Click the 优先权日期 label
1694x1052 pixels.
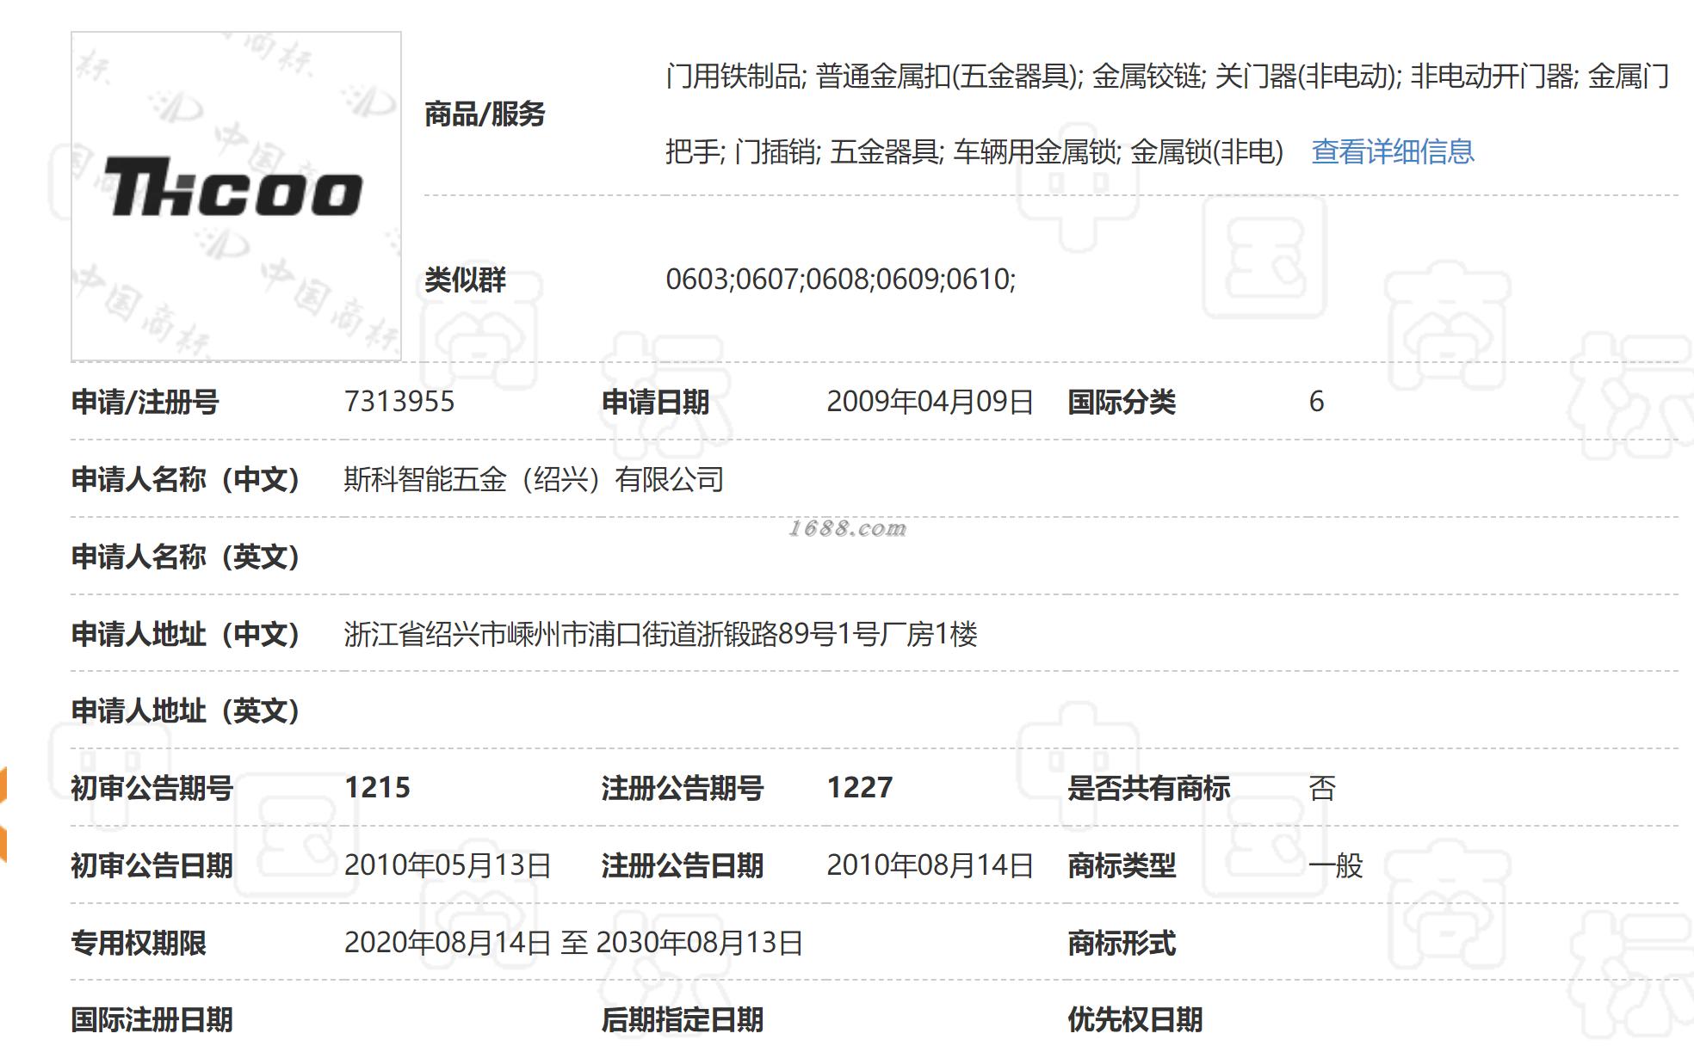click(x=1134, y=1019)
